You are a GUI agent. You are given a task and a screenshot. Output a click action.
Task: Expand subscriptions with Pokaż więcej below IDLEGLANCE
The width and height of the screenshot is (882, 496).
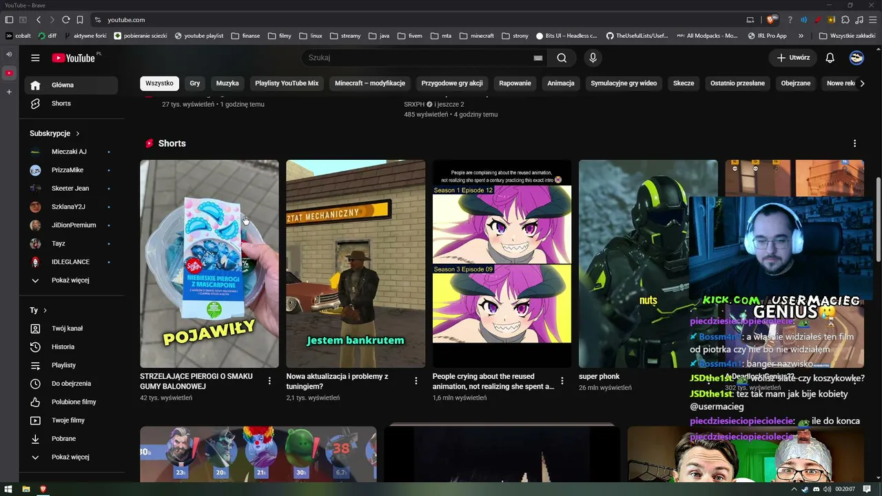[71, 280]
